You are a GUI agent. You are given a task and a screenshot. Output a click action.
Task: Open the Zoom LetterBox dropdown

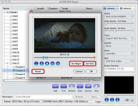[119, 54]
